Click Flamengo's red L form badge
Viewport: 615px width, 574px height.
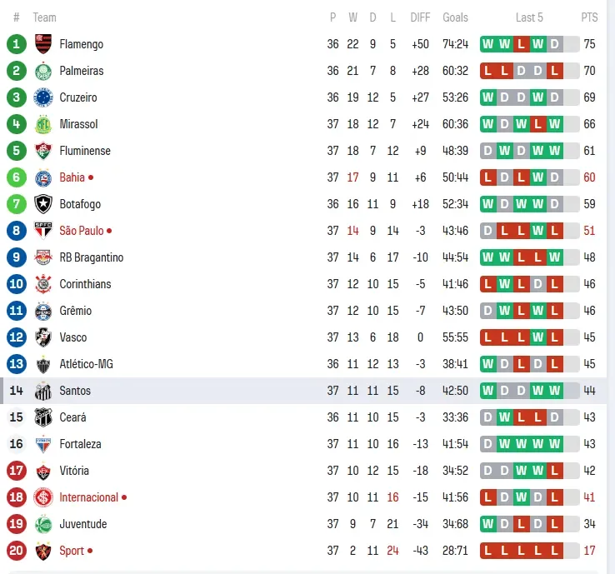click(x=521, y=44)
